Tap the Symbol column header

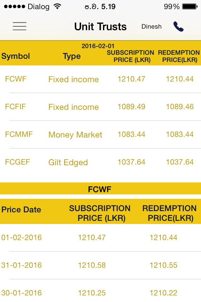click(x=16, y=56)
